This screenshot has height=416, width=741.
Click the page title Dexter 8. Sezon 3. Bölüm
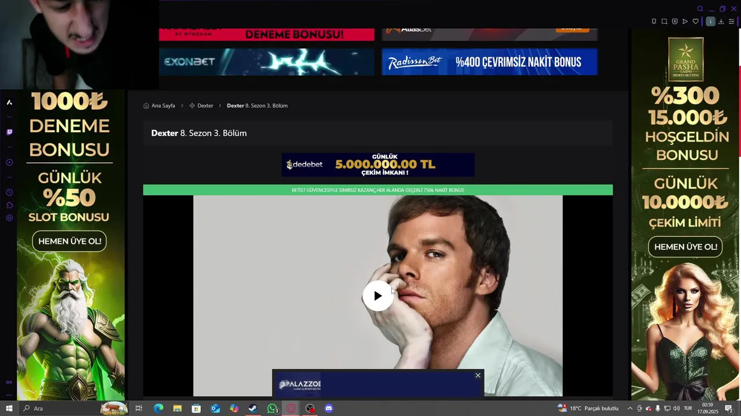click(x=199, y=133)
